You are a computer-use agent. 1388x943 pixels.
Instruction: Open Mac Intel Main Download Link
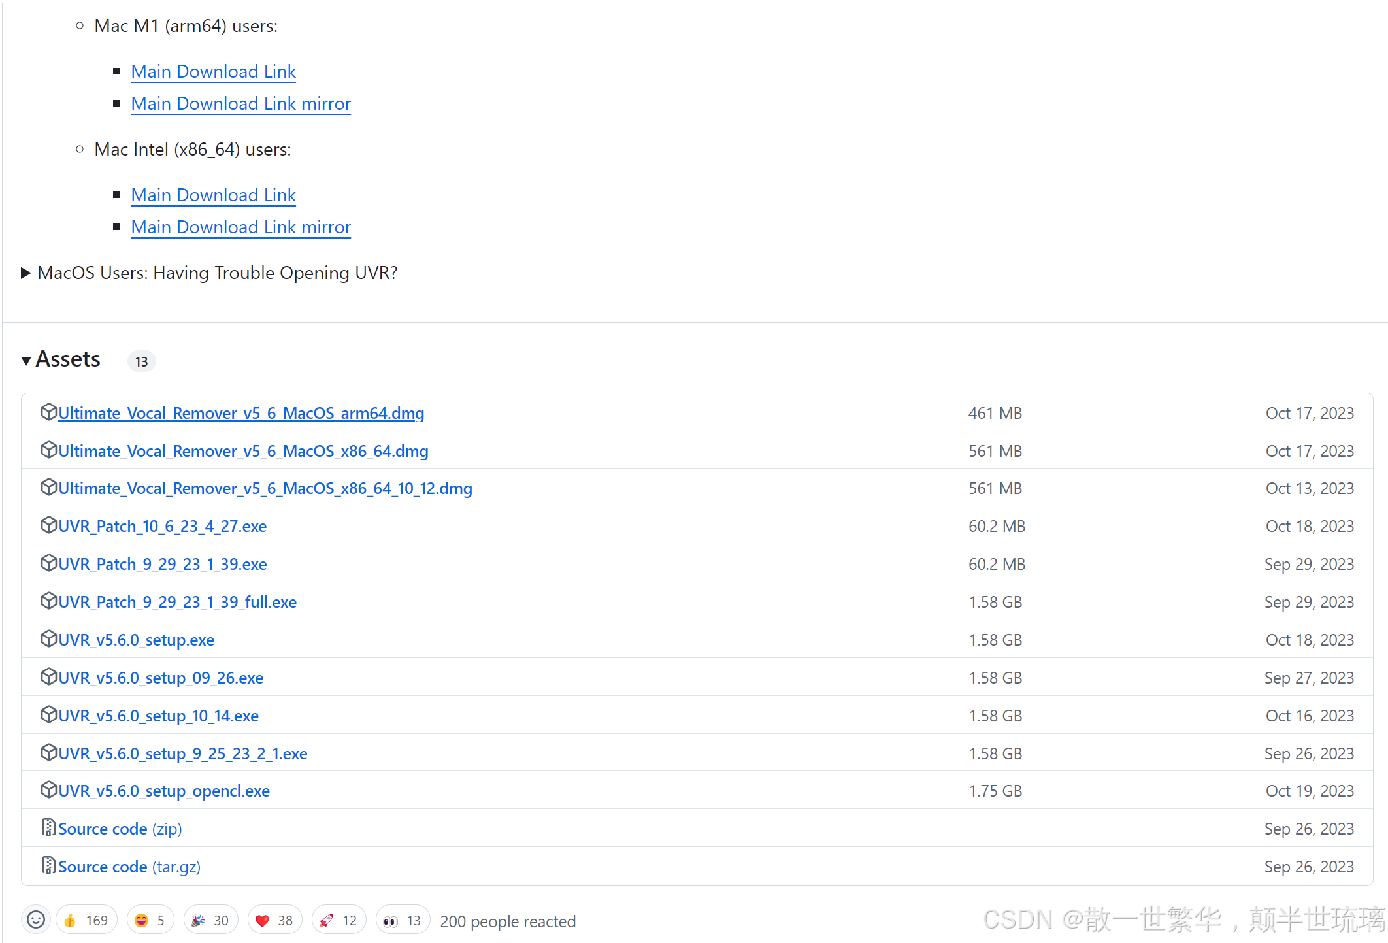pos(214,195)
